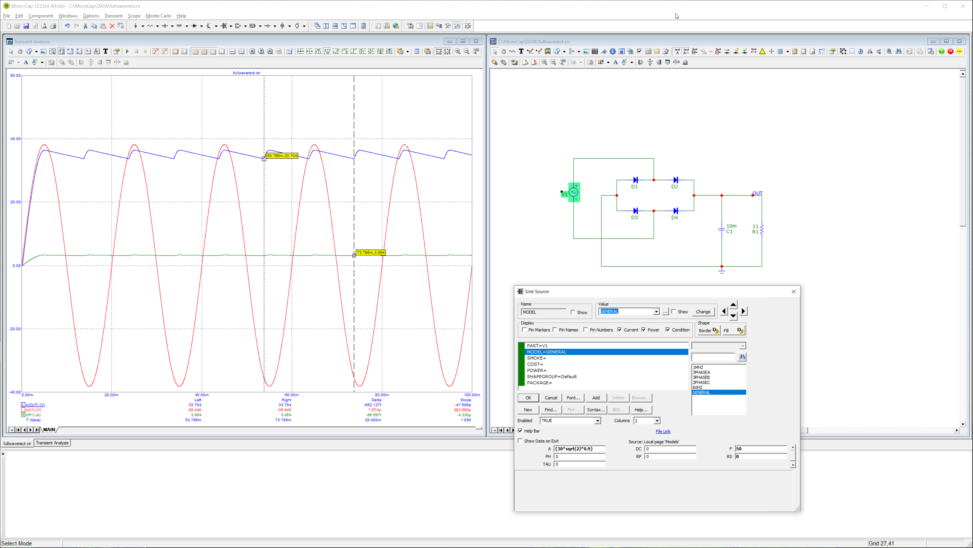This screenshot has height=548, width=973.
Task: Uncheck the Help Bar checkbox
Action: point(520,431)
